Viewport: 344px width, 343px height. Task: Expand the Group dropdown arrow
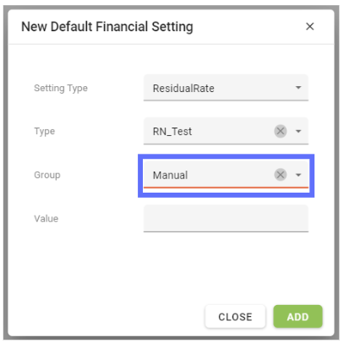(298, 175)
